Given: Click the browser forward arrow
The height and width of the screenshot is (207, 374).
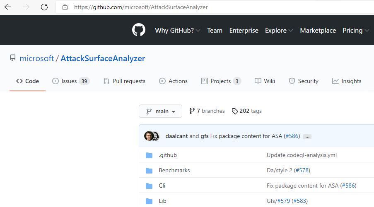Looking at the screenshot, I should click(26, 7).
